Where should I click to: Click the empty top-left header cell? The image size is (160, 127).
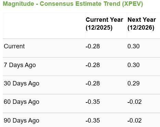click(44, 26)
